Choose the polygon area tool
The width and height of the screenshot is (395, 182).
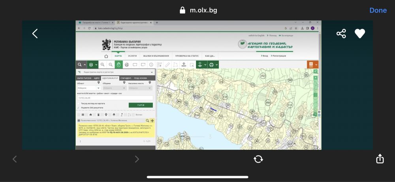pyautogui.click(x=176, y=65)
